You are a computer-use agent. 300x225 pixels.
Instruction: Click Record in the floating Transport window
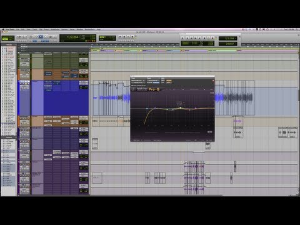[212, 38]
